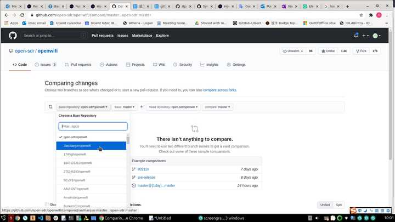This screenshot has width=395, height=222.
Task: Open the imec email bookmark
Action: 34,23
